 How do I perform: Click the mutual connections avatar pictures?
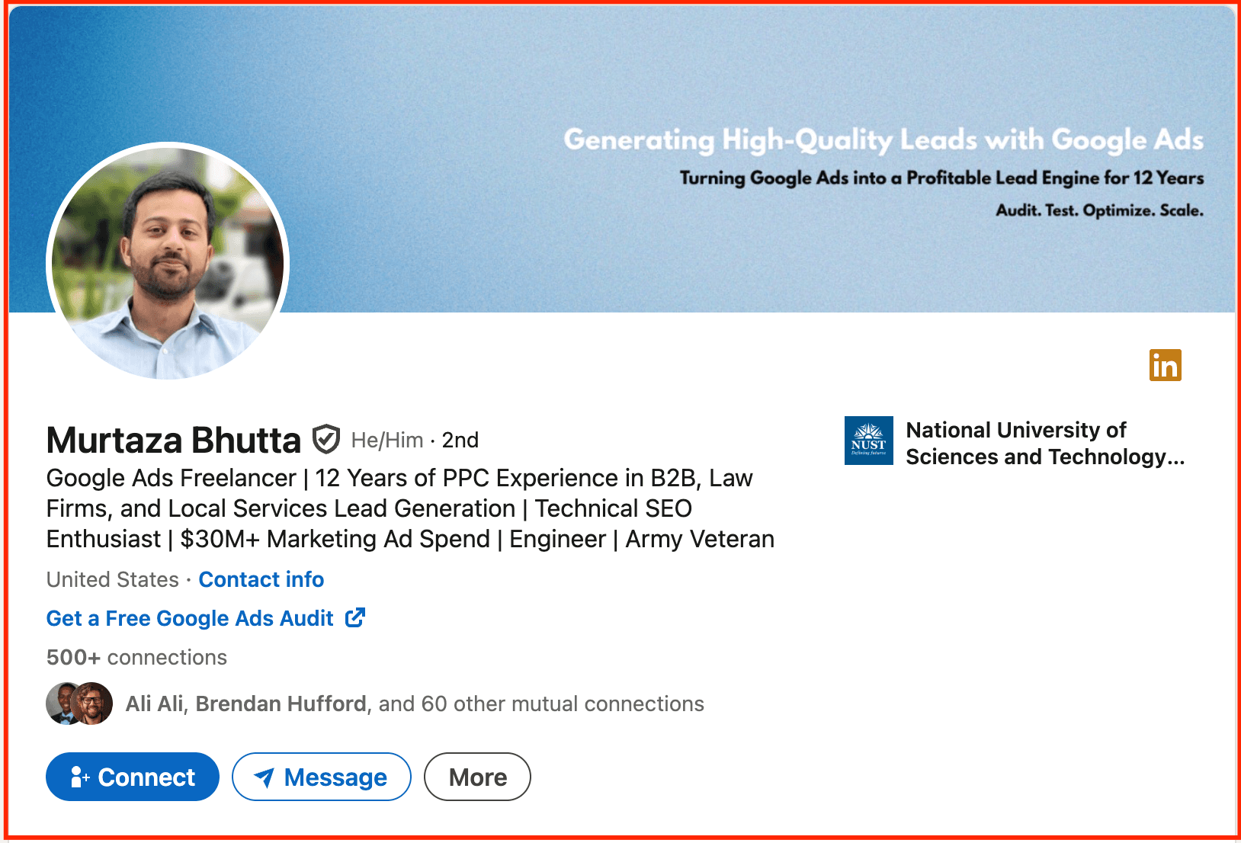click(79, 704)
